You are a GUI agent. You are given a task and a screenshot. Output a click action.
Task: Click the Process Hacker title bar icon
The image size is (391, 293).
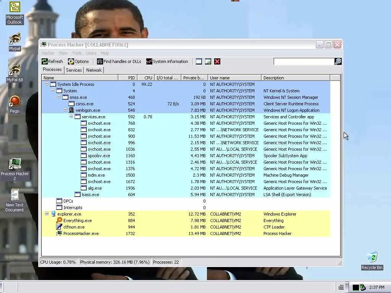click(x=44, y=45)
